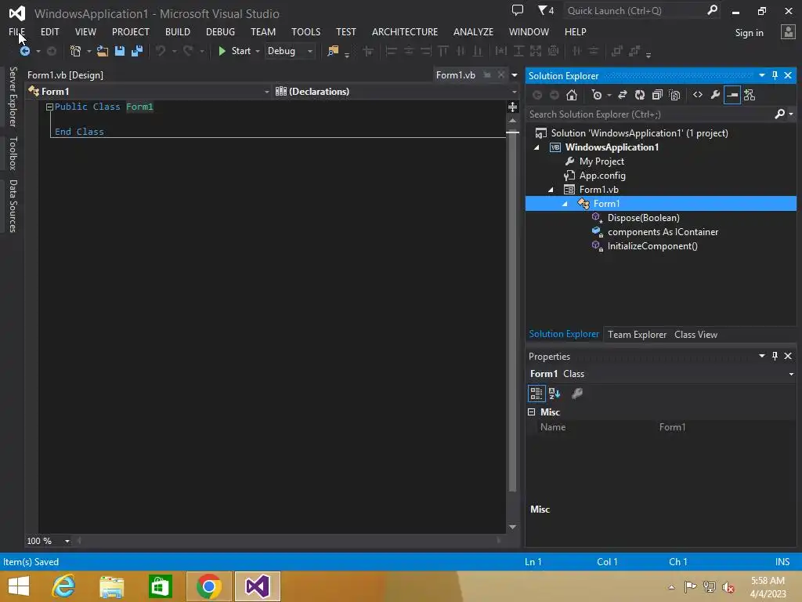Open the Solution Explorer window options arrow
Viewport: 802px width, 602px height.
pos(761,75)
